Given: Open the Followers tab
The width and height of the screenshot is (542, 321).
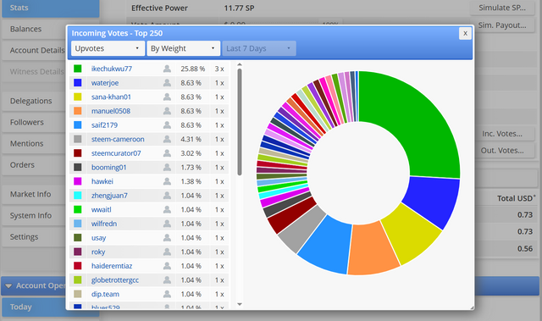Looking at the screenshot, I should (x=34, y=122).
